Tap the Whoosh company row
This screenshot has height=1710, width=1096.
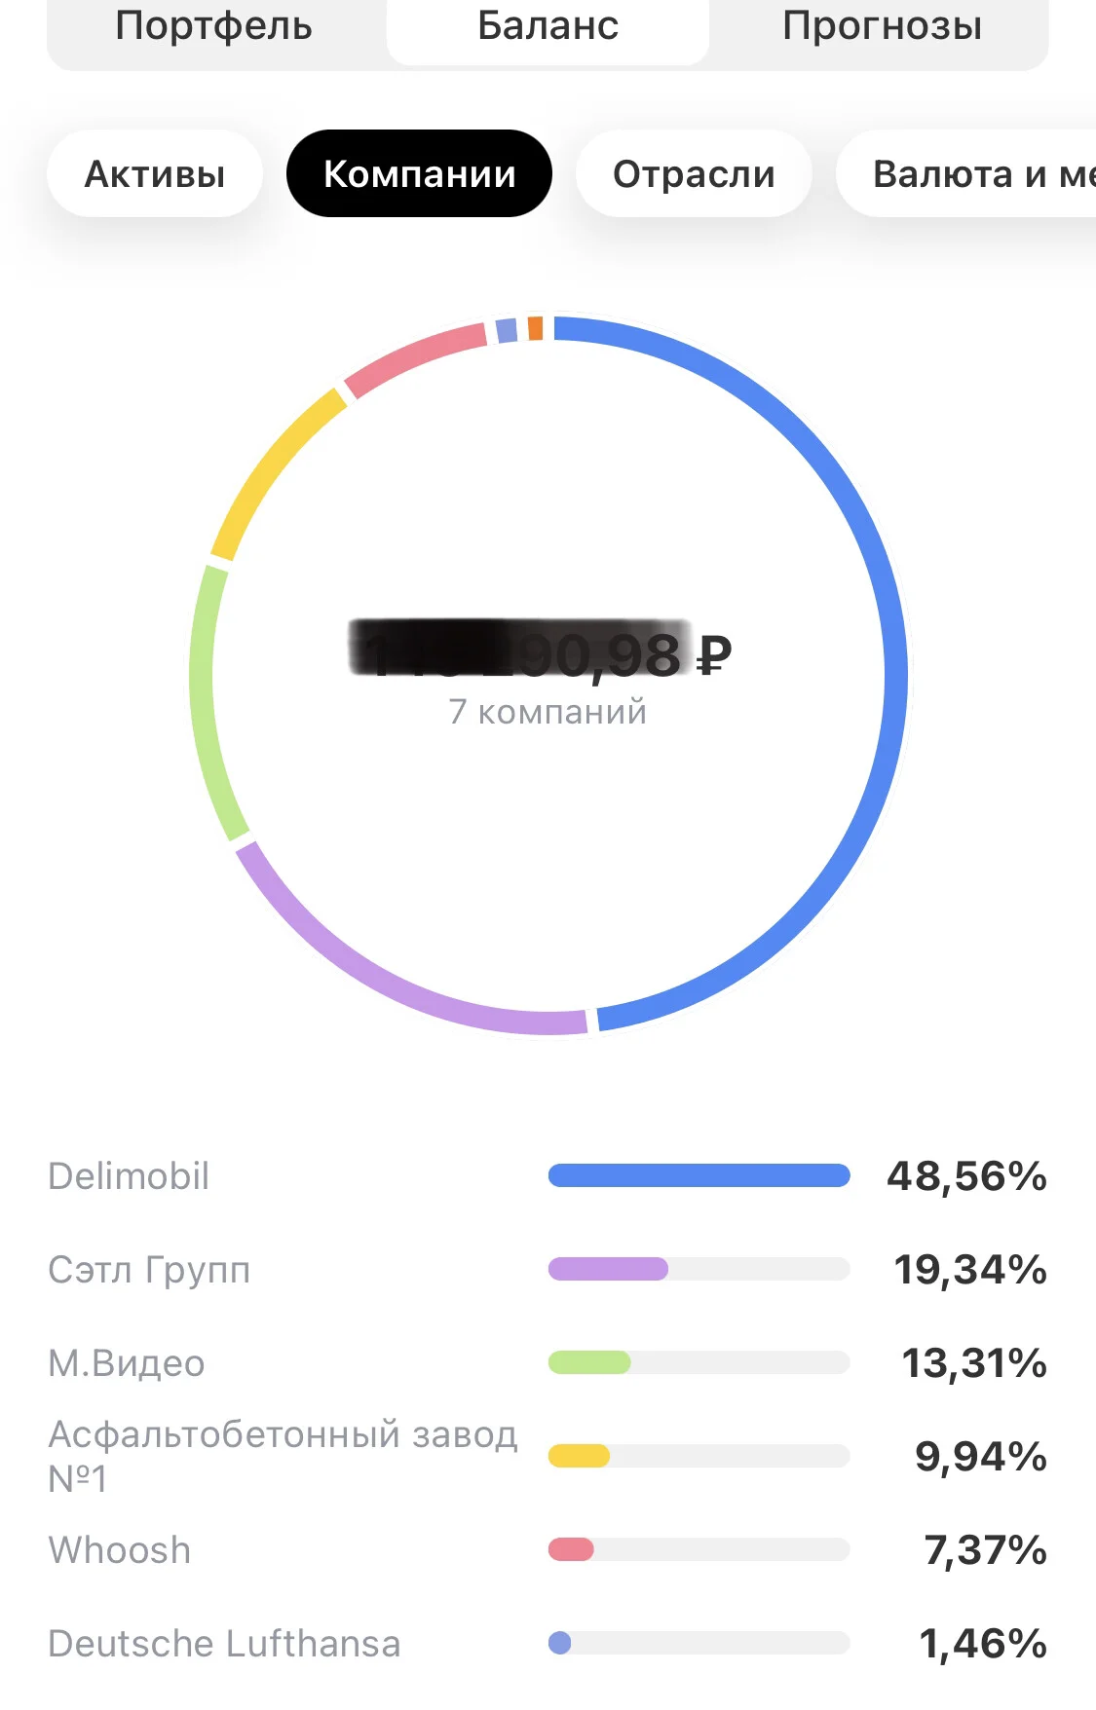pos(548,1549)
